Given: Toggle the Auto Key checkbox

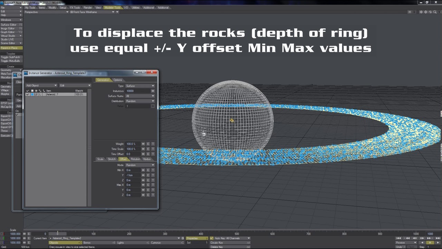Looking at the screenshot, I should tap(212, 238).
